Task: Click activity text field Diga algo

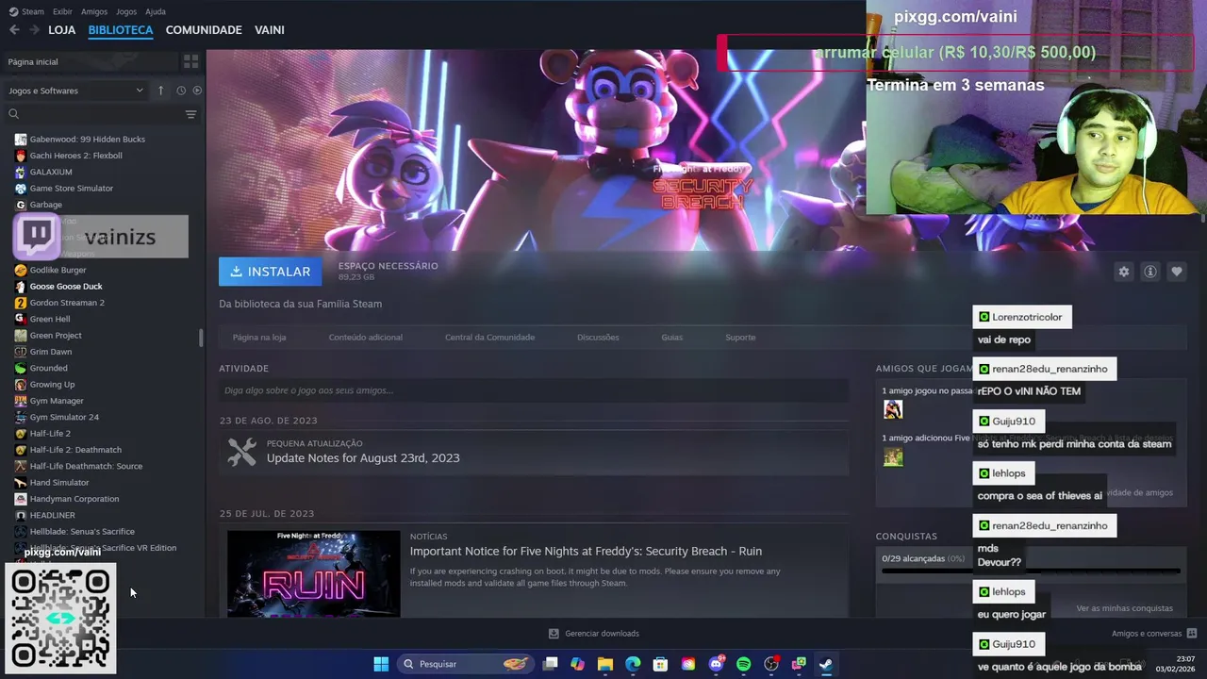Action: pyautogui.click(x=534, y=390)
